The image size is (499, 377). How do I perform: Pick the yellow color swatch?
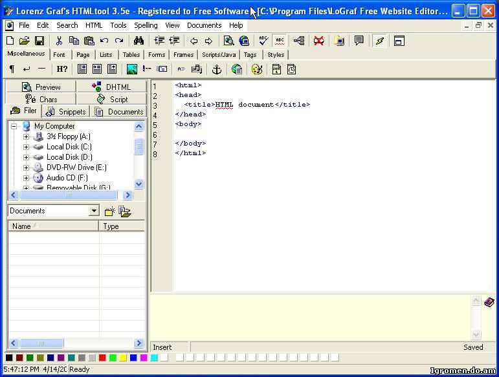click(x=123, y=358)
